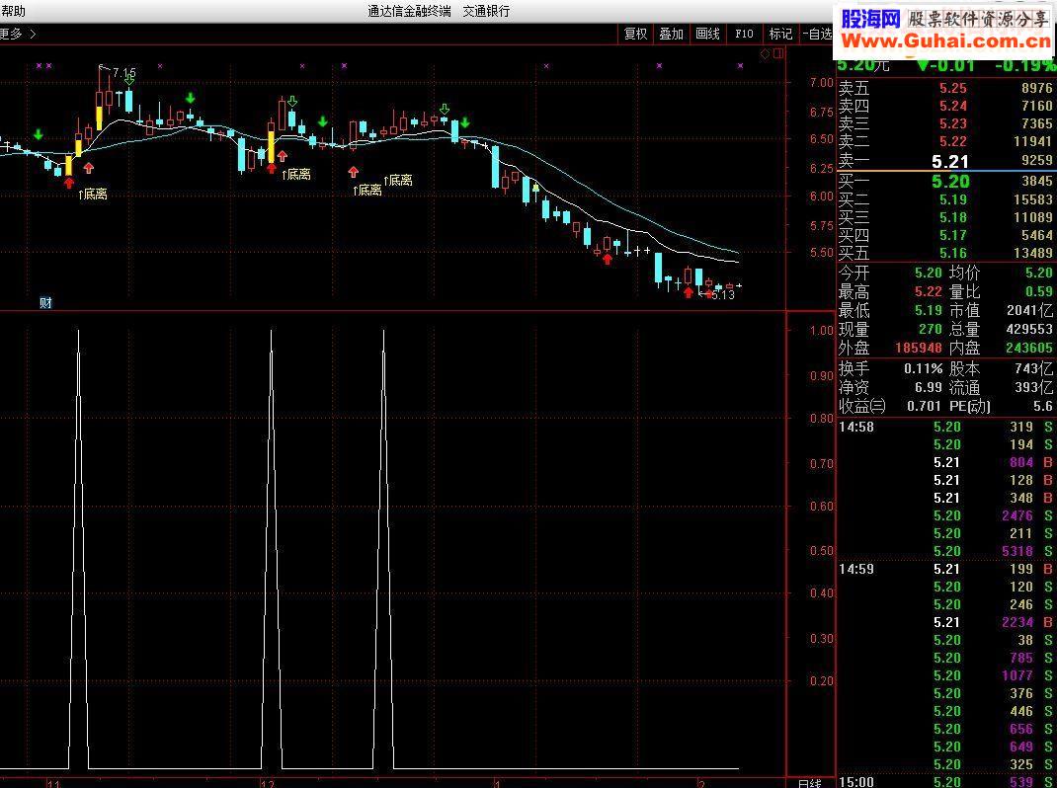
Task: Click the 换手 turnover 0.11%
Action: 924,368
